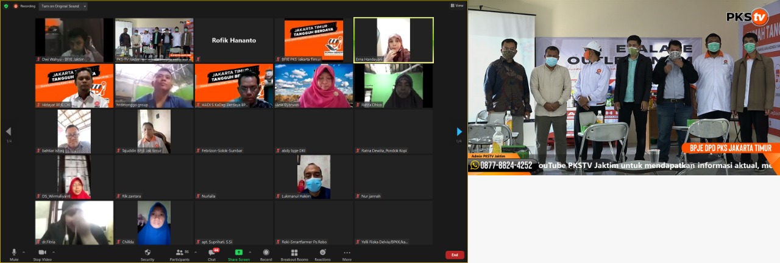Open the Chat panel
This screenshot has height=263, width=780.
click(x=211, y=253)
